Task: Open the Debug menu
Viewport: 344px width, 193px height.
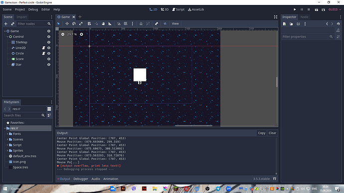Action: click(33, 9)
